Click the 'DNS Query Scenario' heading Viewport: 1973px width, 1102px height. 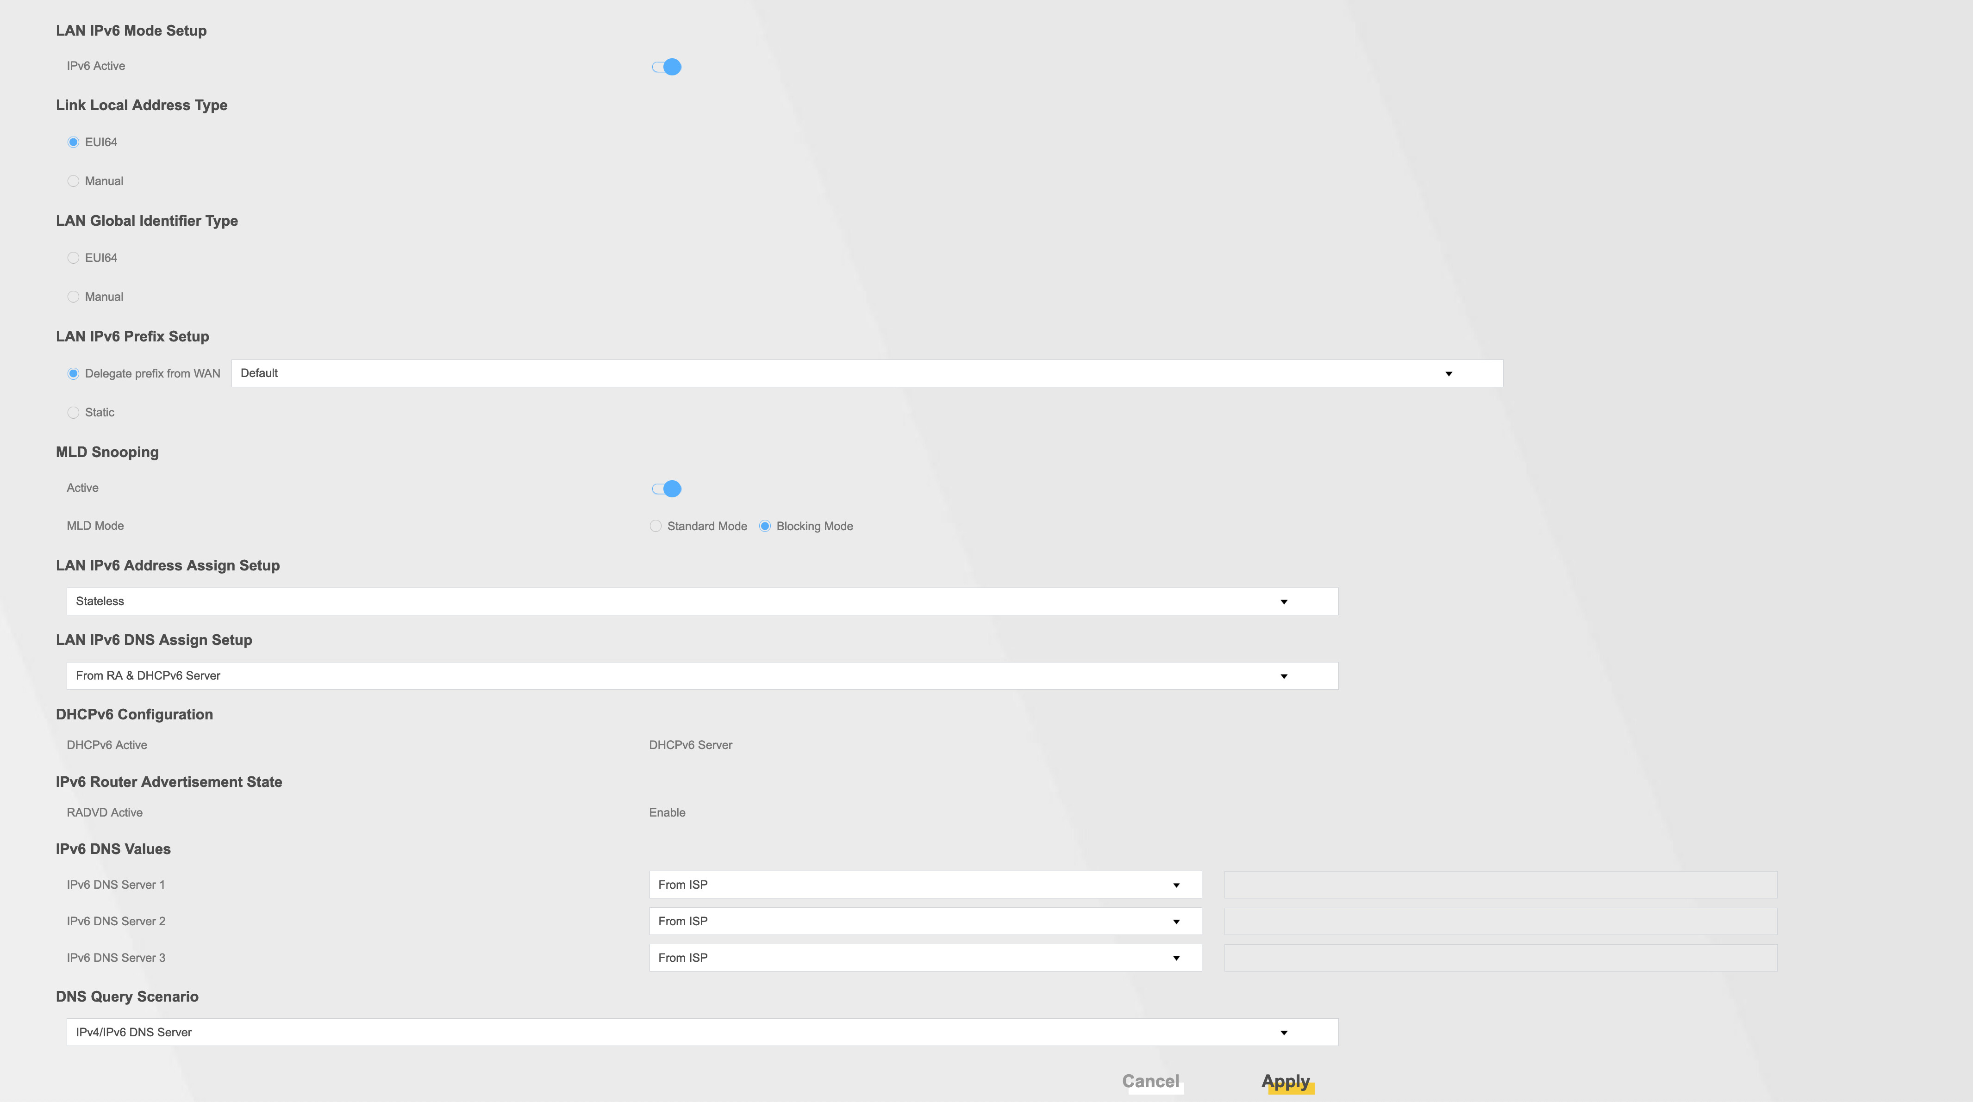pos(127,997)
